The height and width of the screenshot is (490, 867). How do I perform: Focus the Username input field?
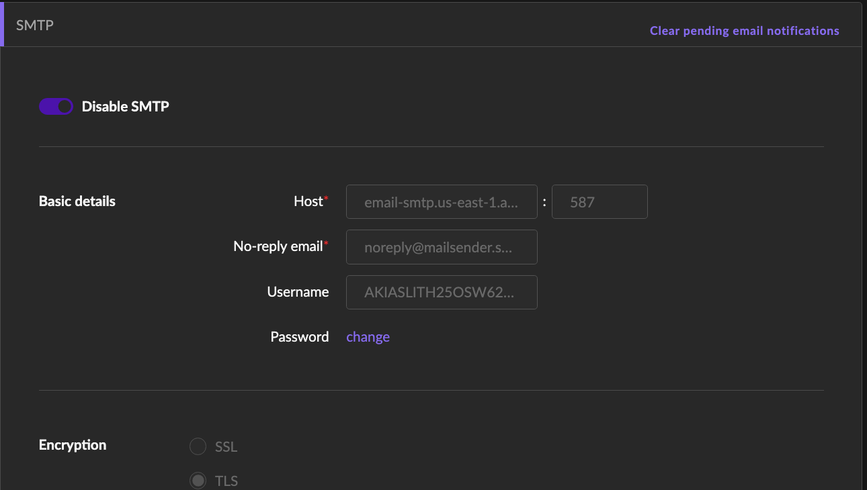pos(442,293)
